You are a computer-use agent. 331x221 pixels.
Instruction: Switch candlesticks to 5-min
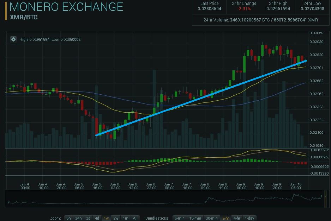tap(179, 218)
